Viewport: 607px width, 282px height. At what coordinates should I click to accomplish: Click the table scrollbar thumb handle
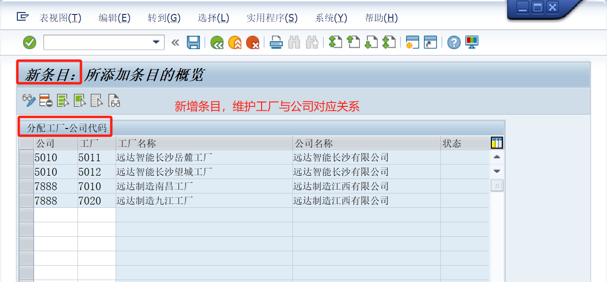click(497, 185)
